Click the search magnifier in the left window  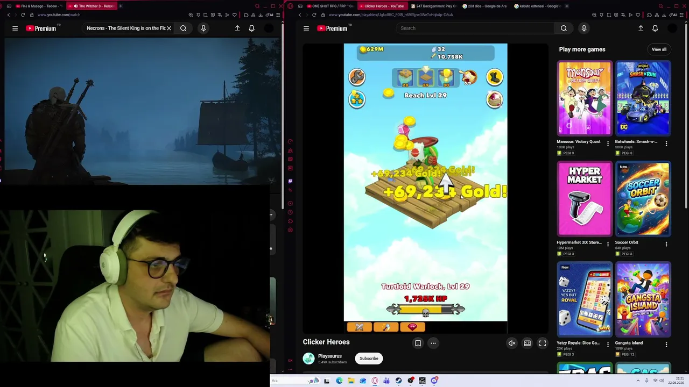pyautogui.click(x=183, y=28)
